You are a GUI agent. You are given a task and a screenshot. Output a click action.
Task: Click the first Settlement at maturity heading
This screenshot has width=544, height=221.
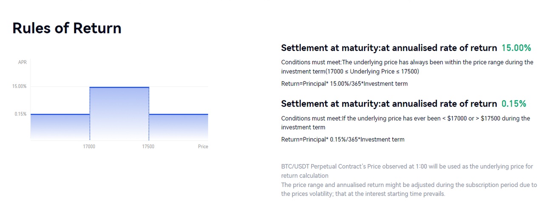[x=388, y=48]
